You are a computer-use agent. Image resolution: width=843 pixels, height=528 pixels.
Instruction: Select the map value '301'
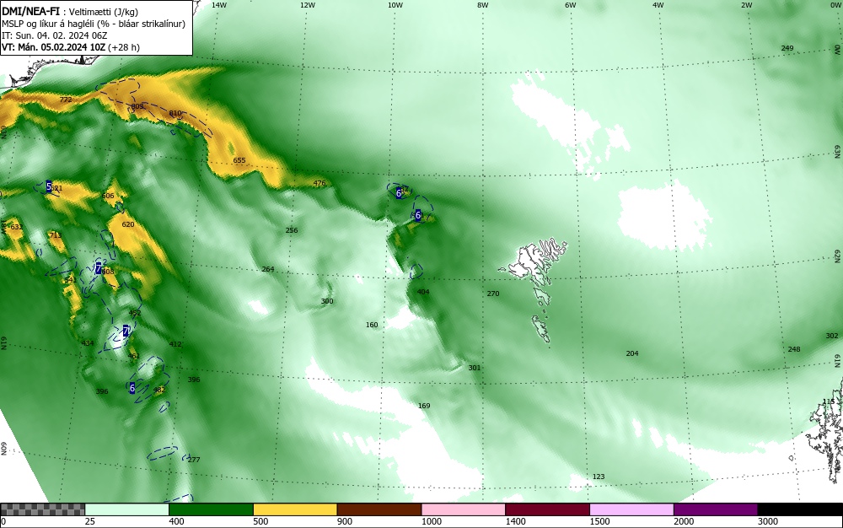474,369
